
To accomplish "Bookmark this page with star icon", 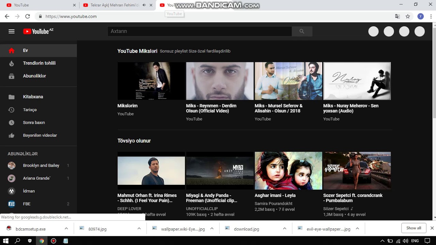I will tap(408, 16).
